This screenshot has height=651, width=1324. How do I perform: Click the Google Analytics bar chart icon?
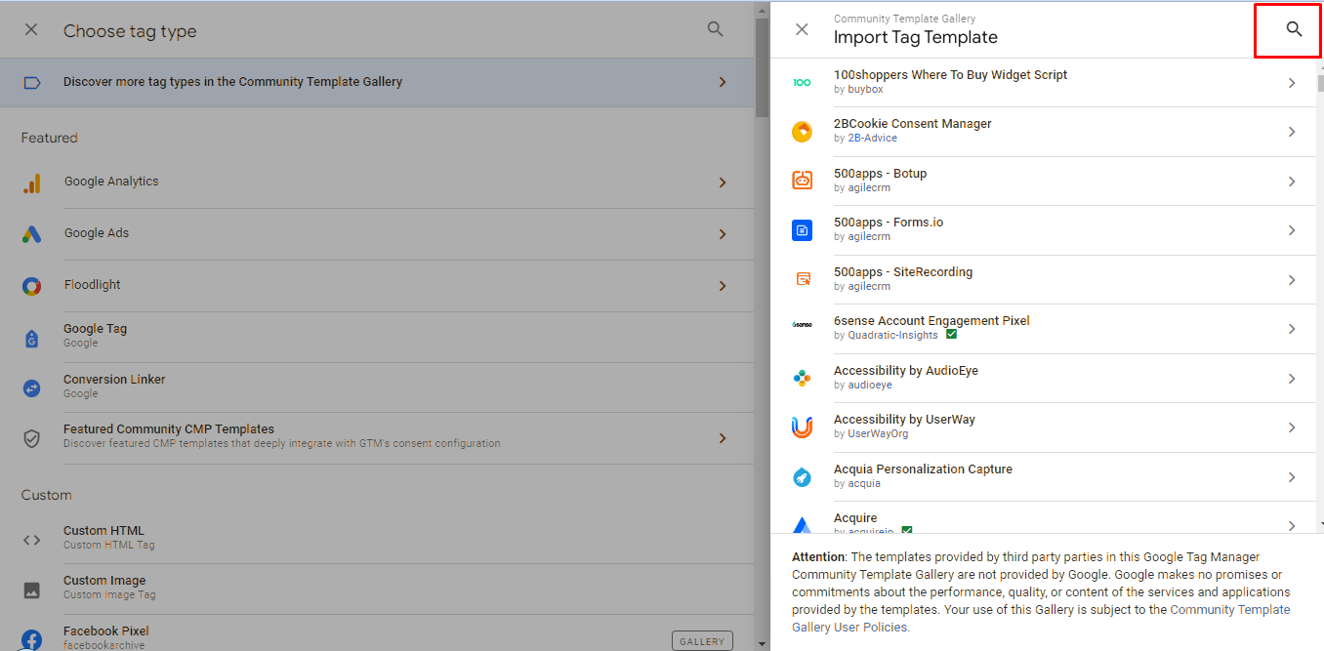31,183
